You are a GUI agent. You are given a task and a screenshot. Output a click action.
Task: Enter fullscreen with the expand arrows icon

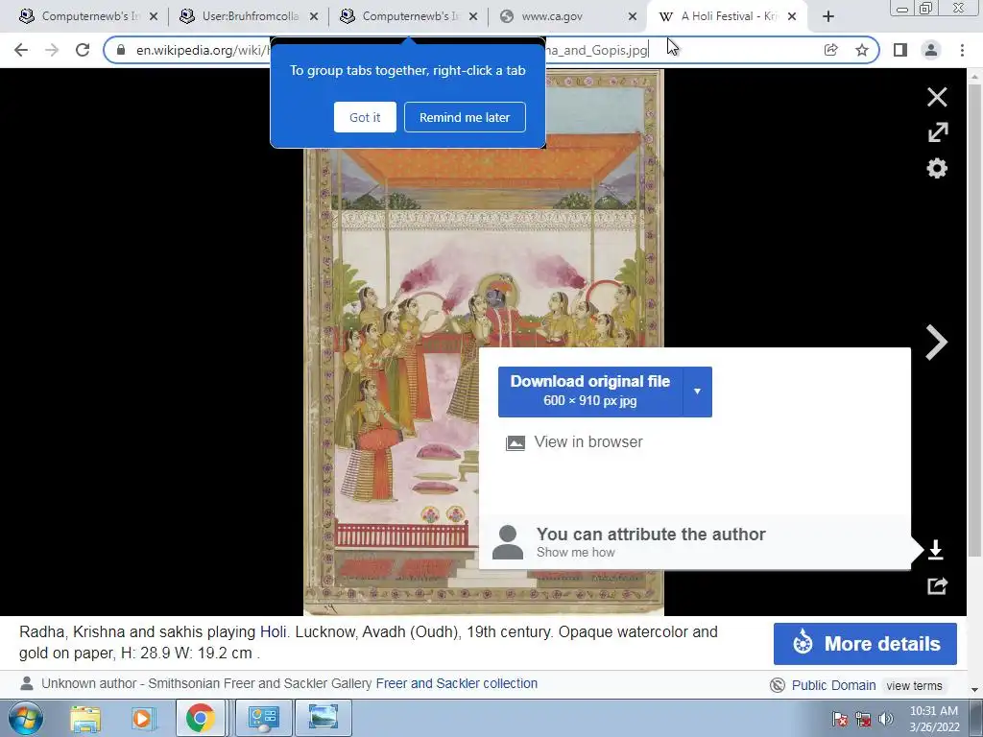938,131
